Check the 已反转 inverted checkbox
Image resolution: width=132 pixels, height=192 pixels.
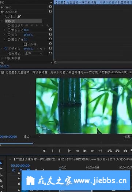coord(25,44)
